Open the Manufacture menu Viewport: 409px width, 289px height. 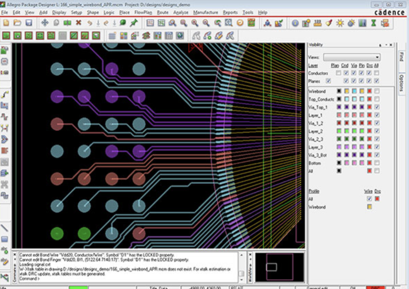pyautogui.click(x=206, y=12)
